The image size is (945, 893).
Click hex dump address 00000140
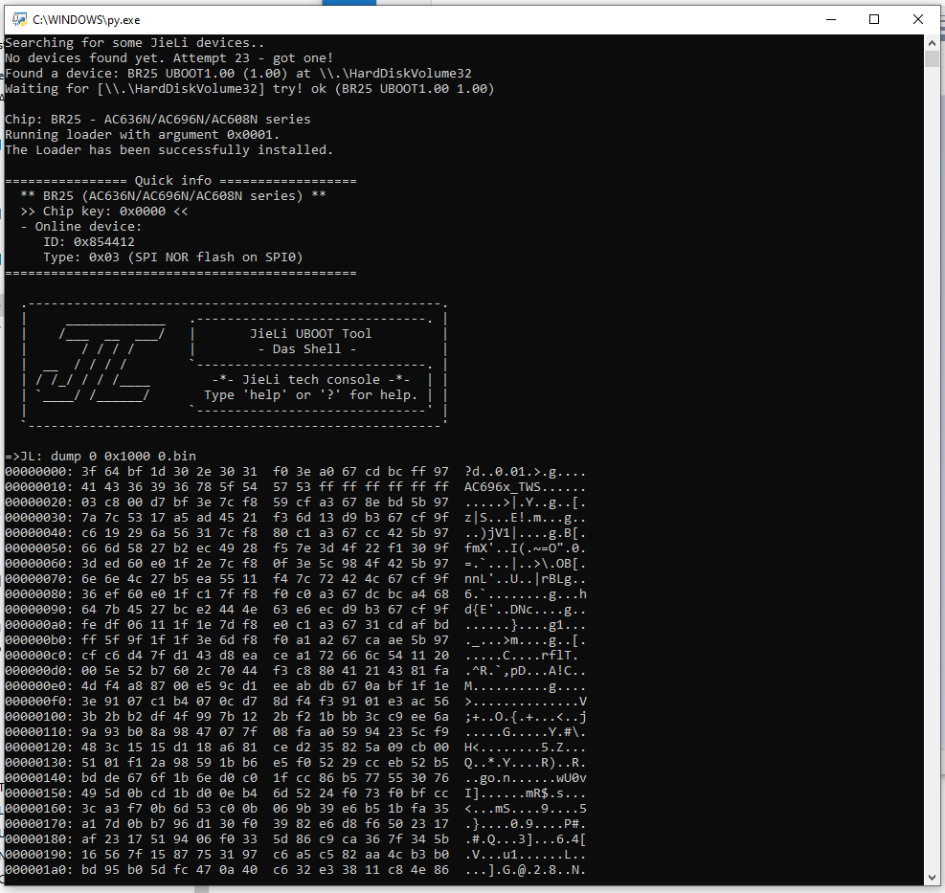39,778
